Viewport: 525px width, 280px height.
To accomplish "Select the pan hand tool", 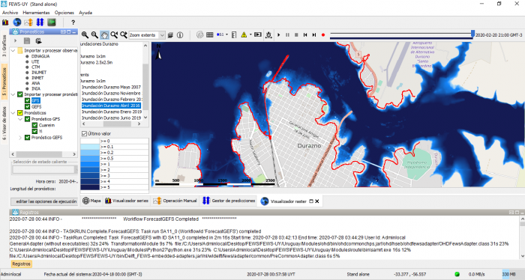I will point(104,34).
